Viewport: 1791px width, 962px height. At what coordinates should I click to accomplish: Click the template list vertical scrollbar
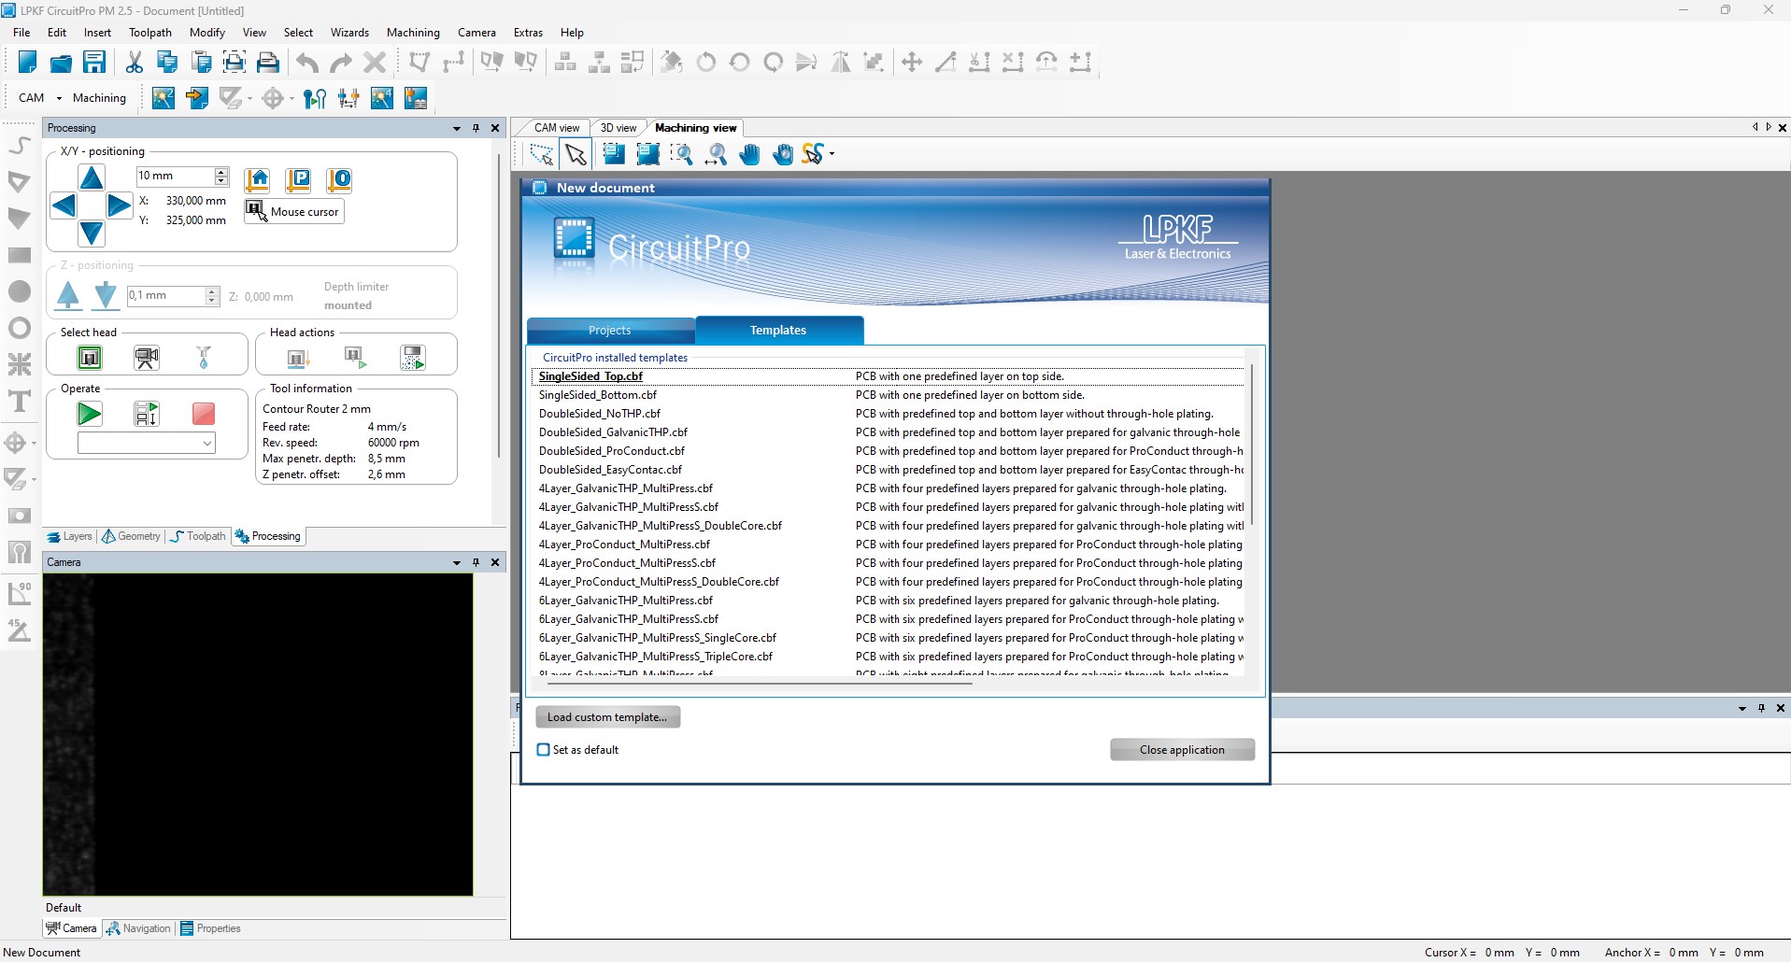coord(1251,445)
